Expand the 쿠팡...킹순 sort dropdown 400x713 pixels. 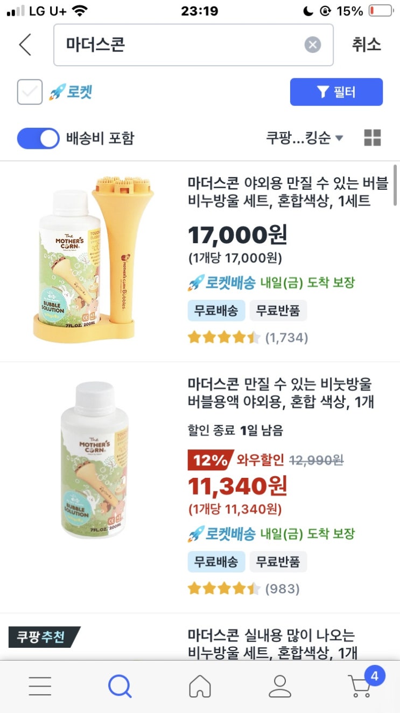click(x=304, y=138)
